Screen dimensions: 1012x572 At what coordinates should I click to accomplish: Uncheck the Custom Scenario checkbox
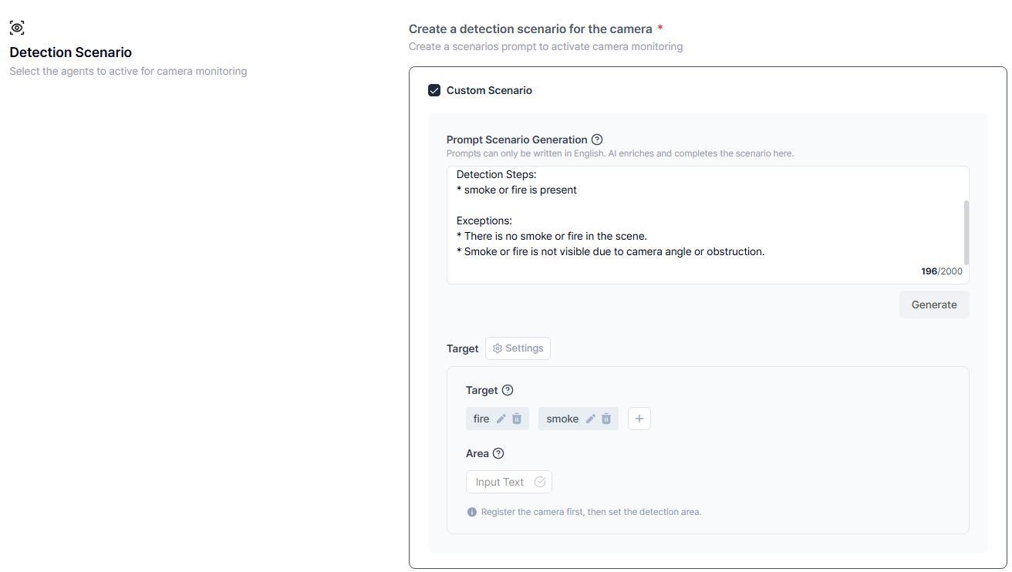(x=434, y=90)
